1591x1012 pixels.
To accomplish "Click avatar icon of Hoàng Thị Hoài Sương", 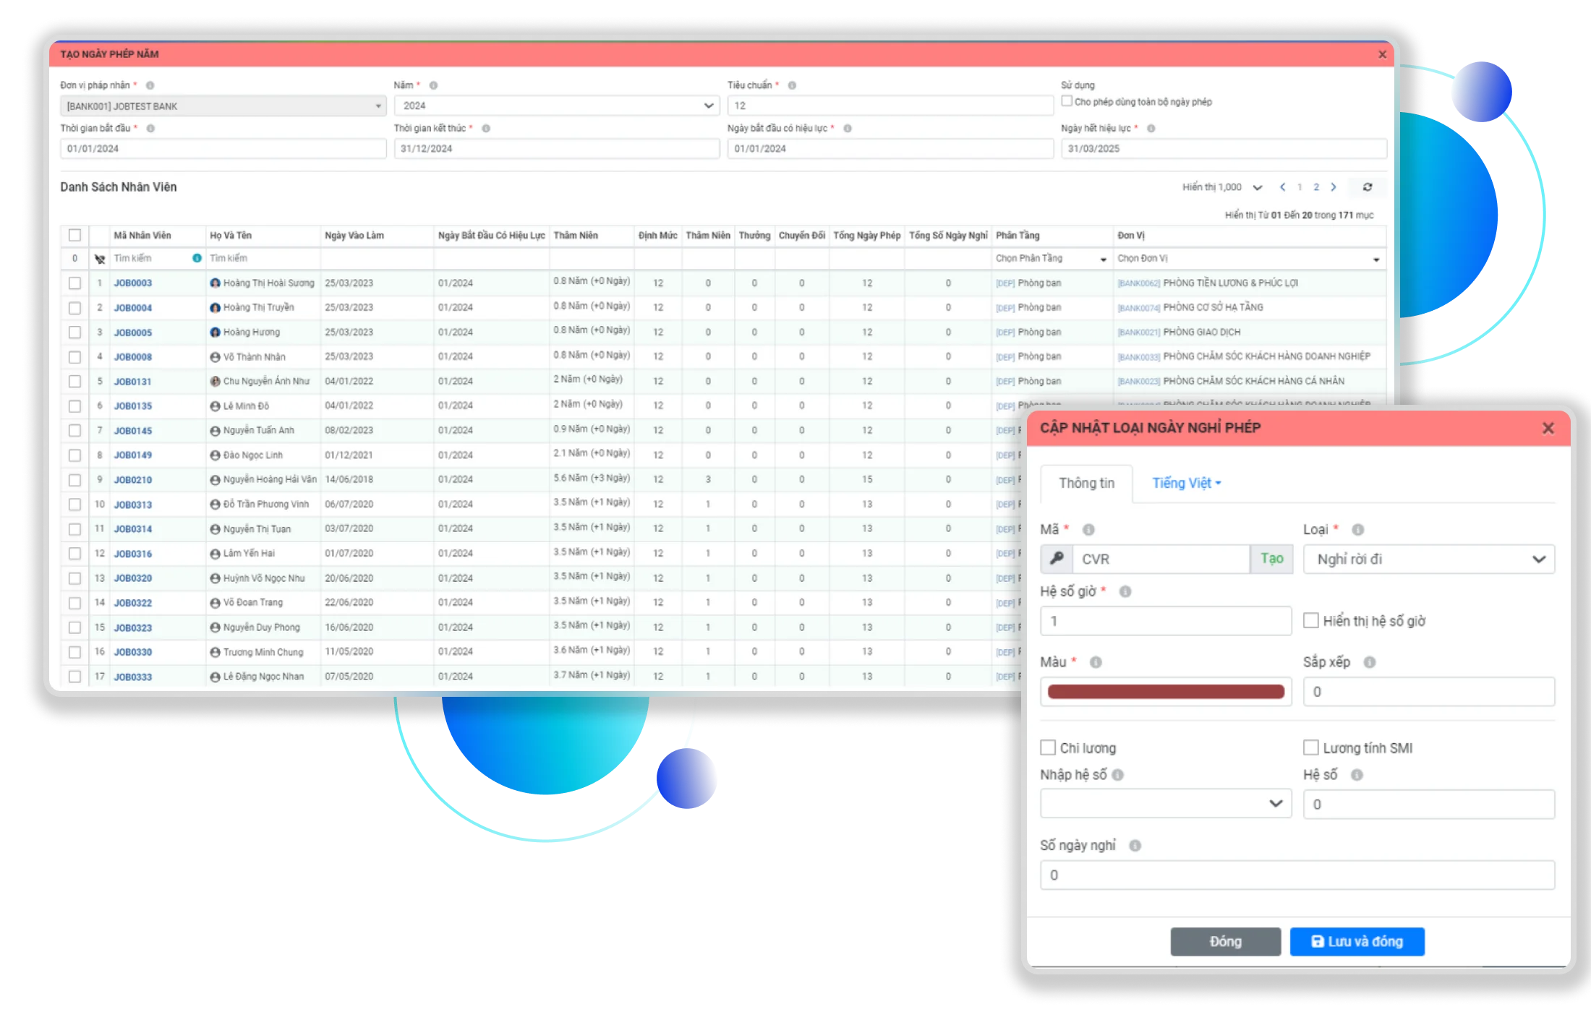I will click(x=215, y=283).
